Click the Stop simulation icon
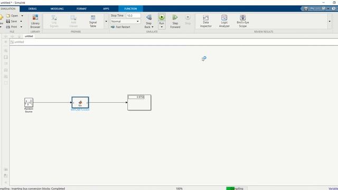The image size is (338, 190). click(188, 17)
